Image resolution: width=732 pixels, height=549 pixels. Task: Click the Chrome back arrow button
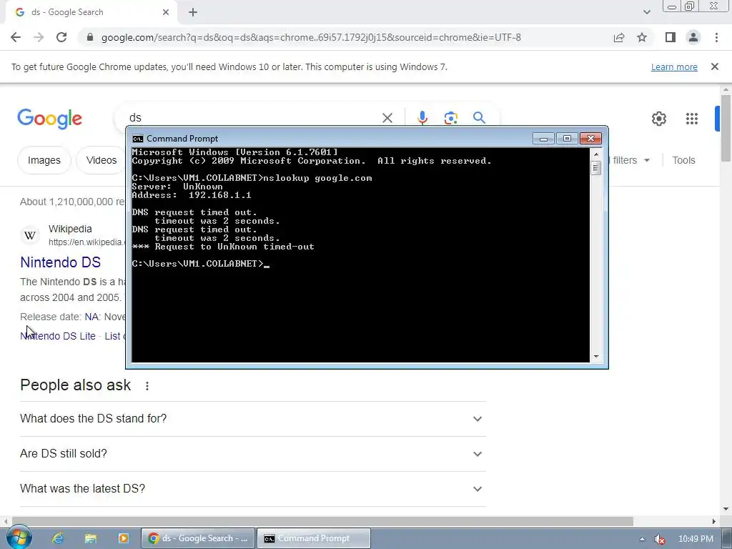16,37
